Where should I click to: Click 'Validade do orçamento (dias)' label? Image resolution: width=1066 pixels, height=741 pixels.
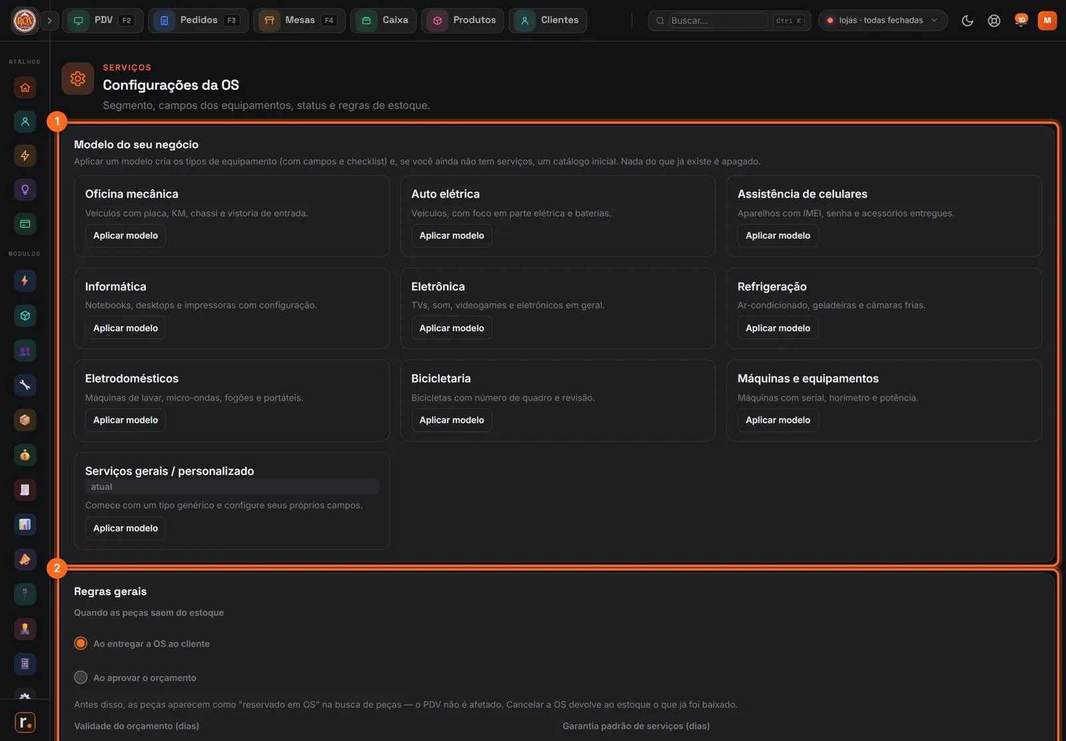(x=137, y=726)
